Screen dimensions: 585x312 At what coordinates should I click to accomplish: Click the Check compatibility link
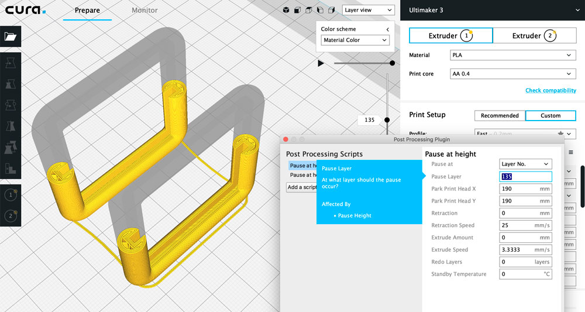point(550,90)
